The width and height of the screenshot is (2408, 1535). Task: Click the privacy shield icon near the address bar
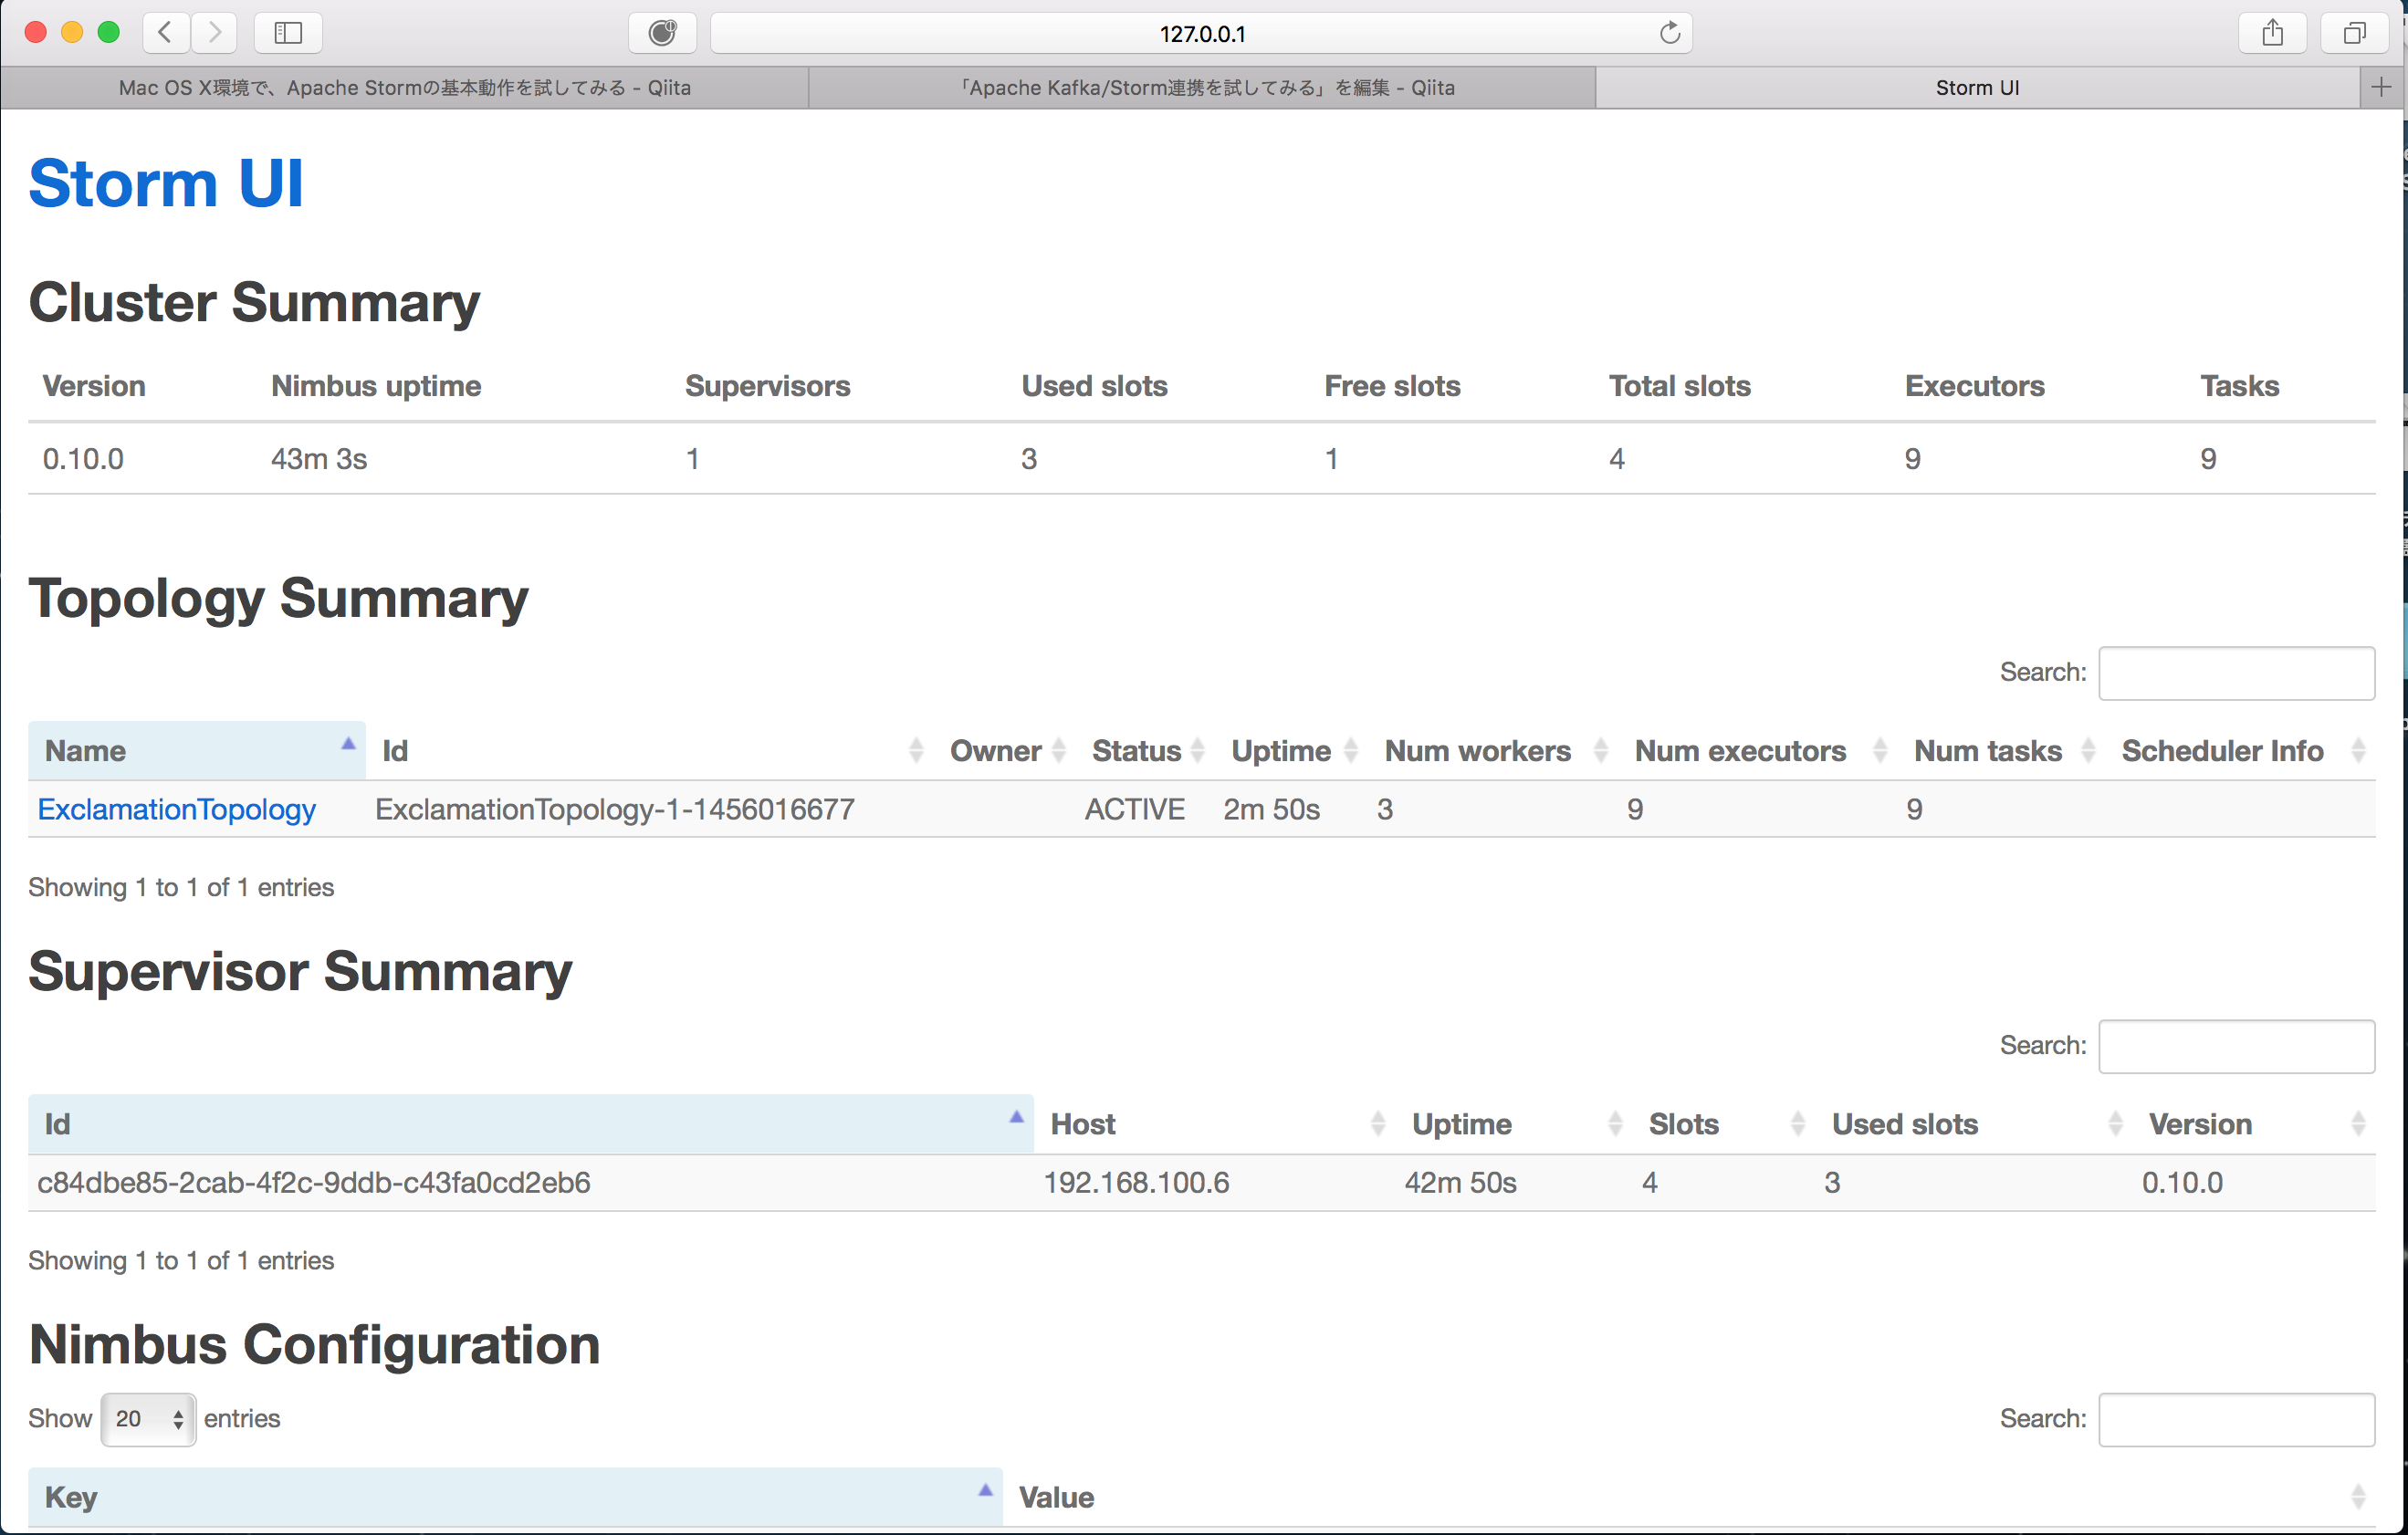tap(661, 32)
